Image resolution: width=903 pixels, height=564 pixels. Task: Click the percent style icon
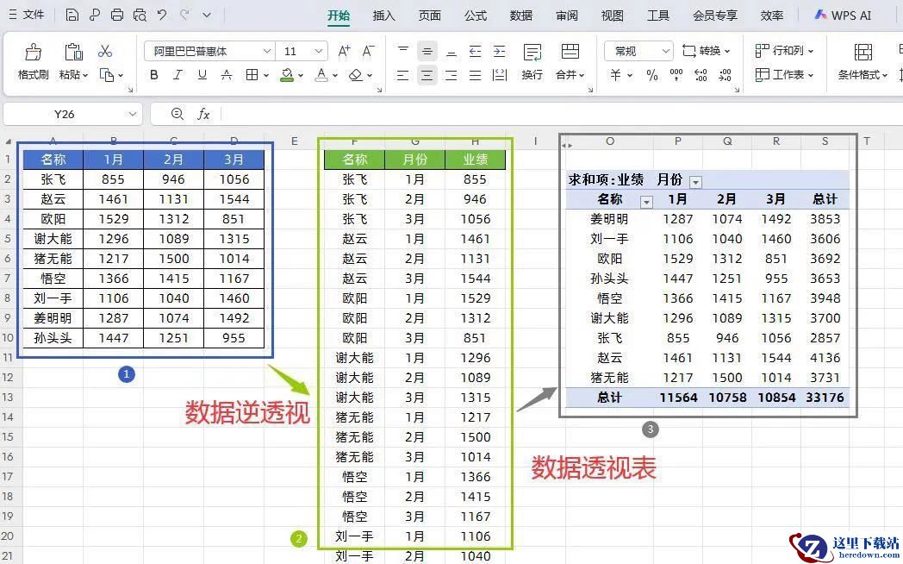click(x=651, y=75)
